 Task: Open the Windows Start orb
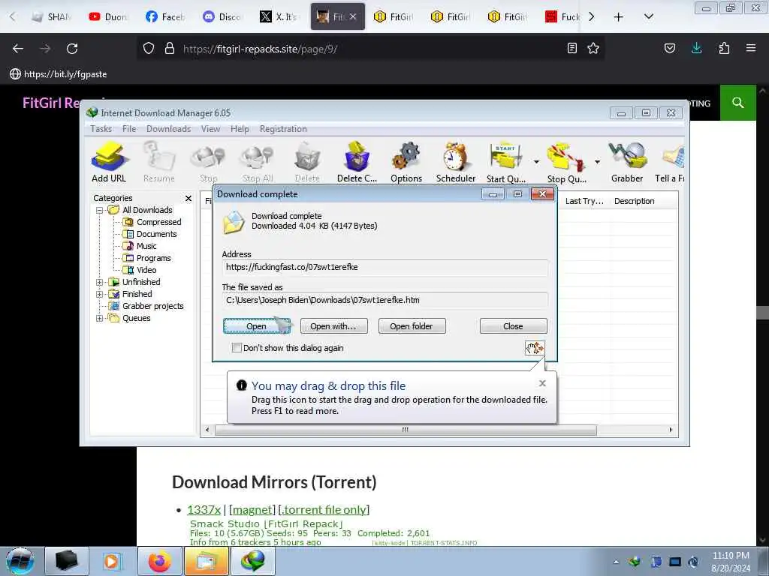[x=20, y=561]
